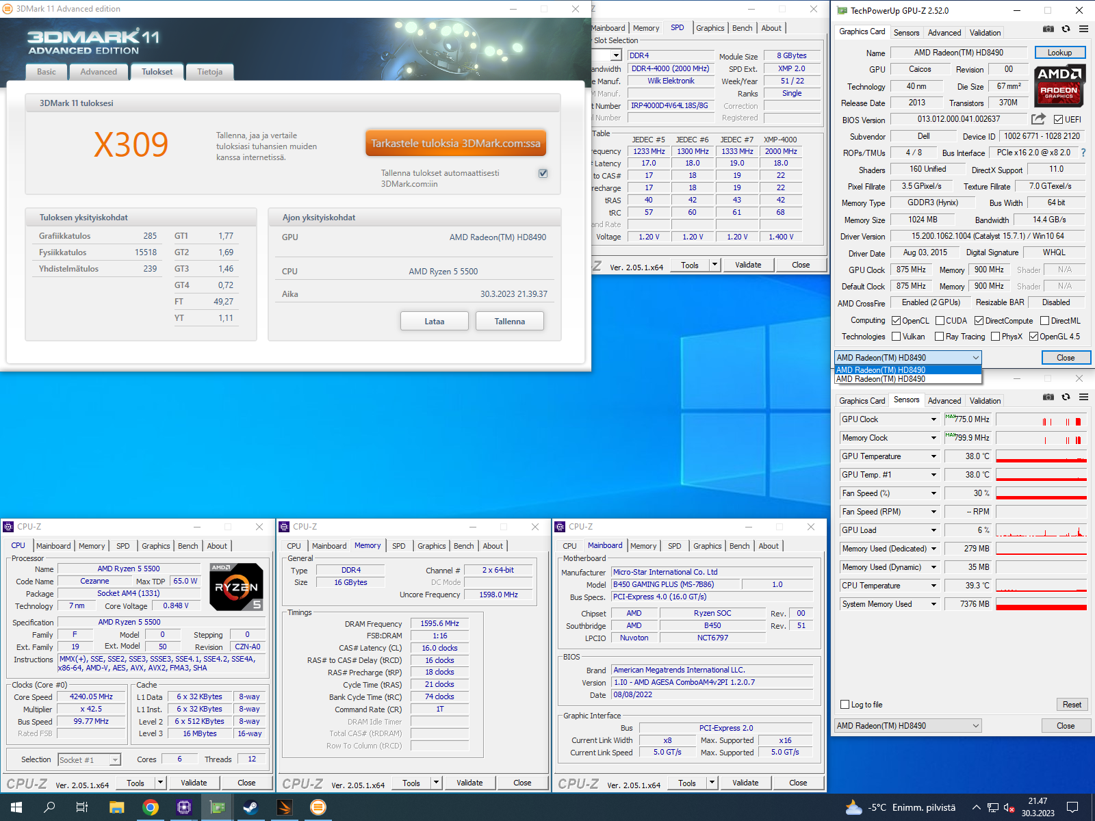The width and height of the screenshot is (1095, 821).
Task: Click the orange round taskbar app icon
Action: (x=318, y=807)
